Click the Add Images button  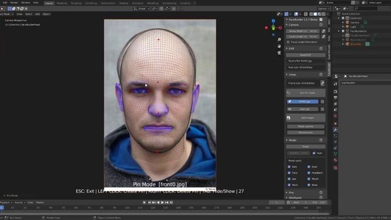point(305,118)
